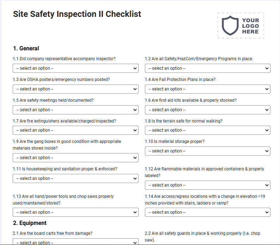This screenshot has height=245, width=280.
Task: Open dropdown for 1.1 company representative question
Action: 75,68
